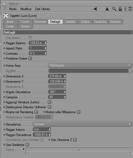Enable Solo Direzione Z checkbox
Viewport: 133px width, 158px height.
75,140
